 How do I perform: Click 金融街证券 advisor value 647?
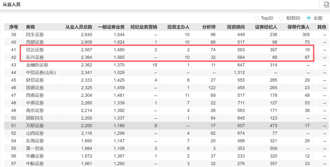coord(241,65)
